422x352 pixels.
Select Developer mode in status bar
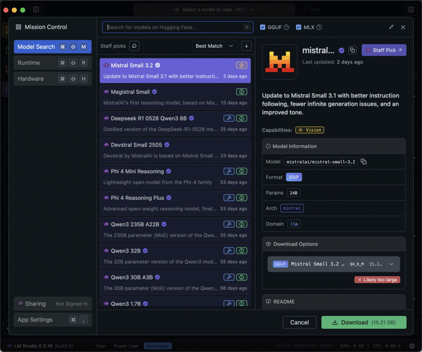[x=158, y=346]
